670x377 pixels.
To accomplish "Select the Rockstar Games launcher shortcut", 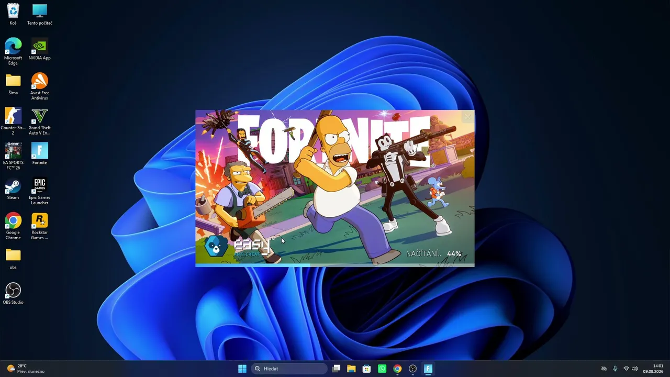I will pyautogui.click(x=40, y=226).
